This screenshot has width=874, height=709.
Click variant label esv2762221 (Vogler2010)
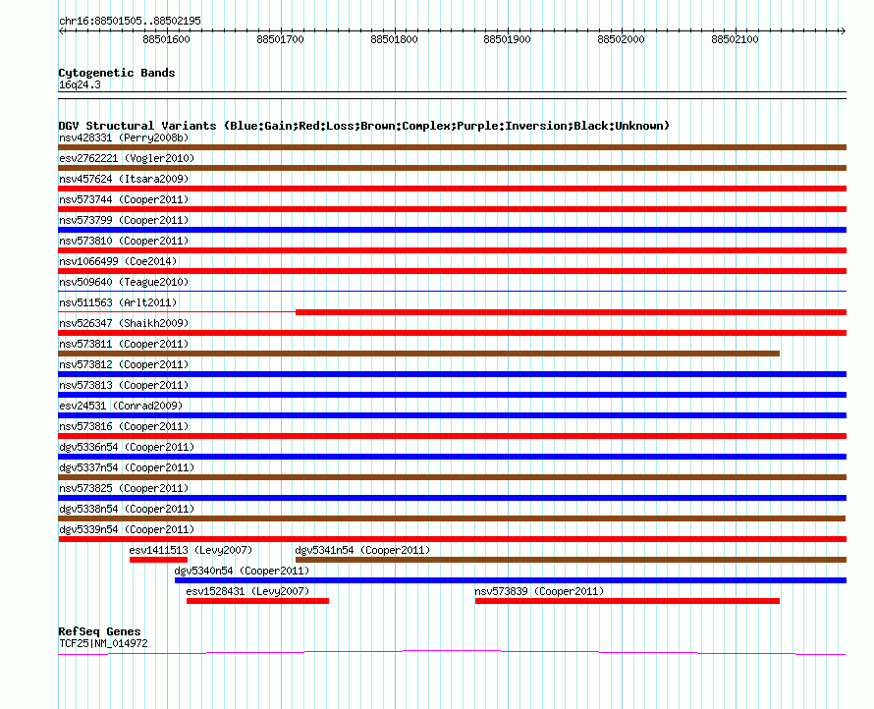(127, 158)
